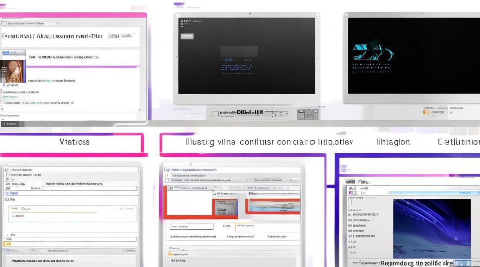Click the red-bordered thumbnail in bottom-center window
The height and width of the screenshot is (267, 480).
point(225,207)
